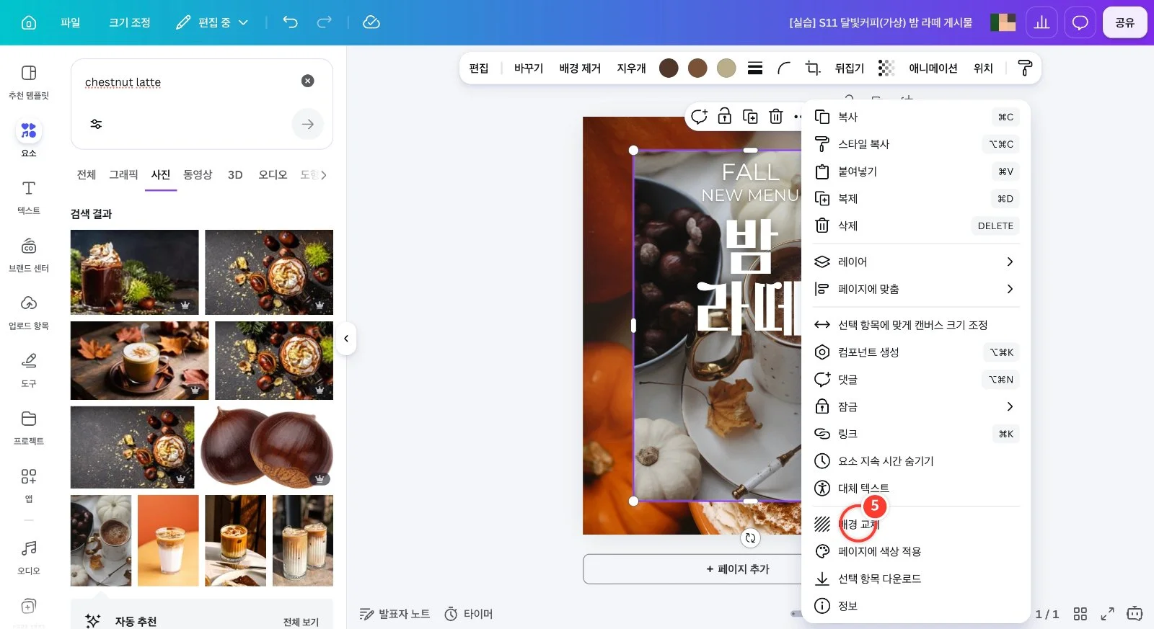Collapse the side panel with chevron
The image size is (1154, 629).
(x=346, y=339)
